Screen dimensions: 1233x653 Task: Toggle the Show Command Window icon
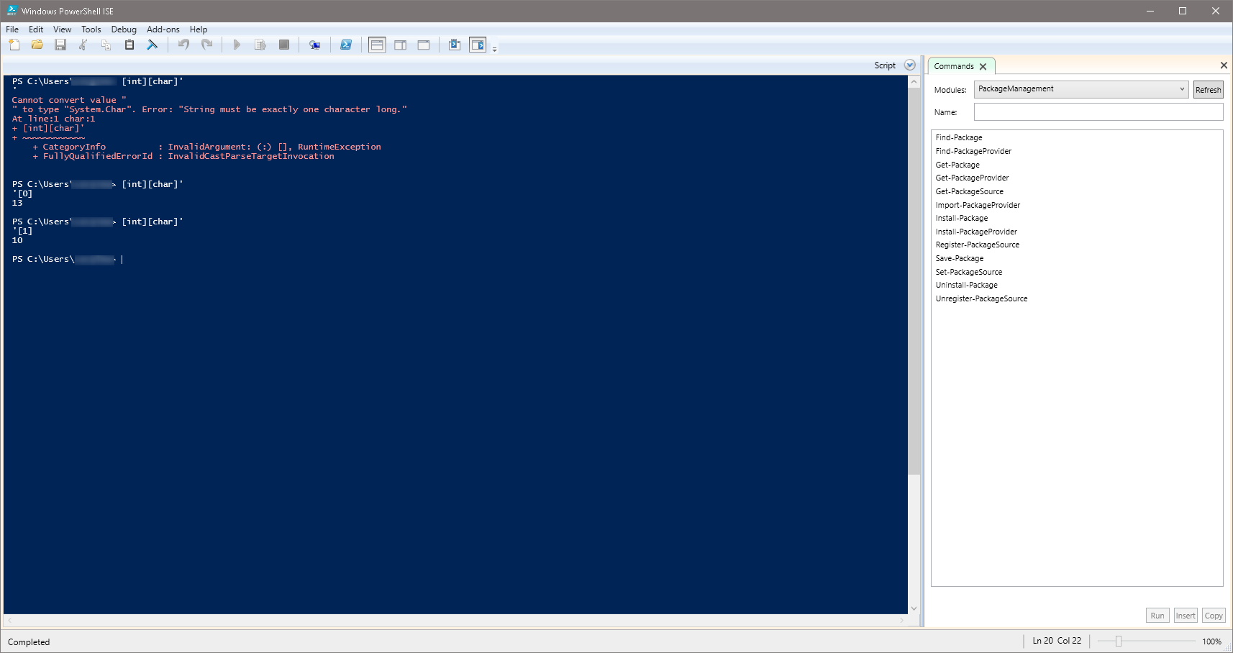pyautogui.click(x=455, y=45)
